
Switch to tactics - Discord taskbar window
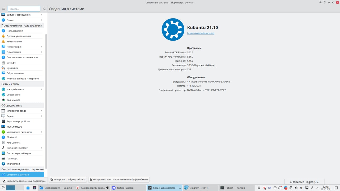tap(128, 188)
